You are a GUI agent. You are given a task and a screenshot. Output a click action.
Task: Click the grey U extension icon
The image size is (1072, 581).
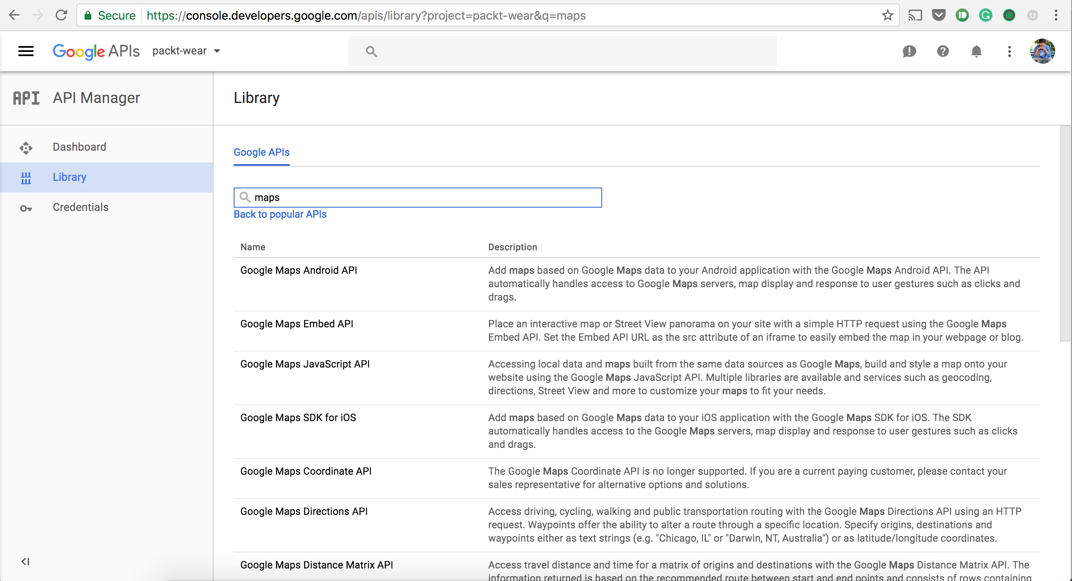pos(1033,15)
